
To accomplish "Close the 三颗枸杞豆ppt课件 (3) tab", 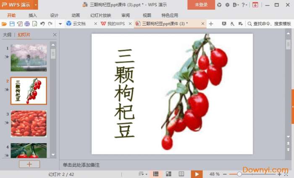I will 203,24.
